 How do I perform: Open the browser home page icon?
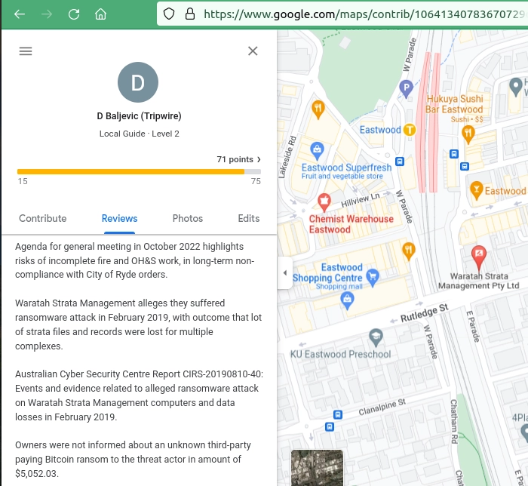(100, 14)
